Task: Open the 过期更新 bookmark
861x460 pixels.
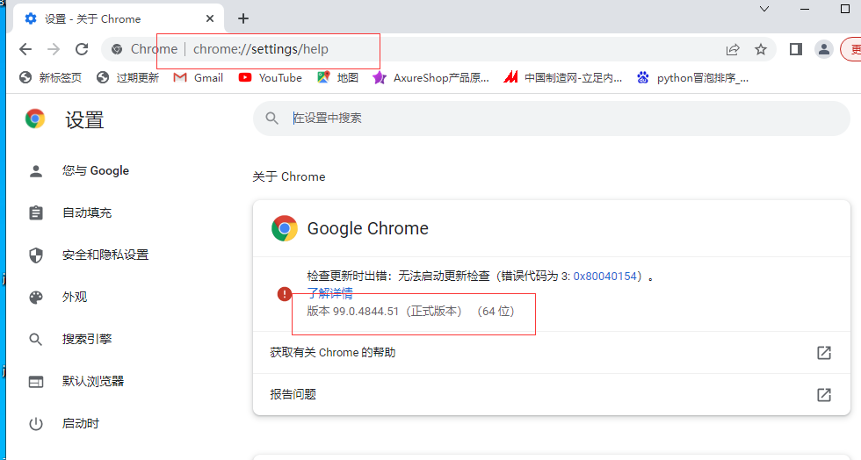Action: tap(127, 78)
